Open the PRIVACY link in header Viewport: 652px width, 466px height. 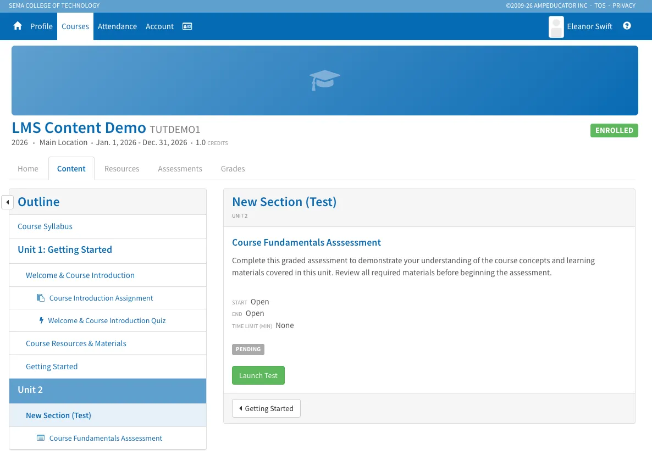coord(624,5)
